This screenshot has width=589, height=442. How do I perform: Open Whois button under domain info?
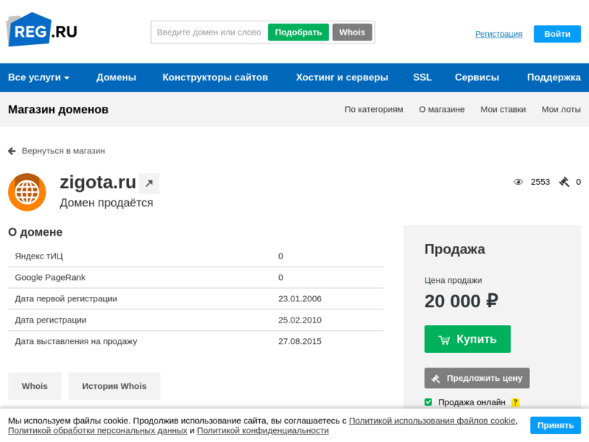[35, 386]
